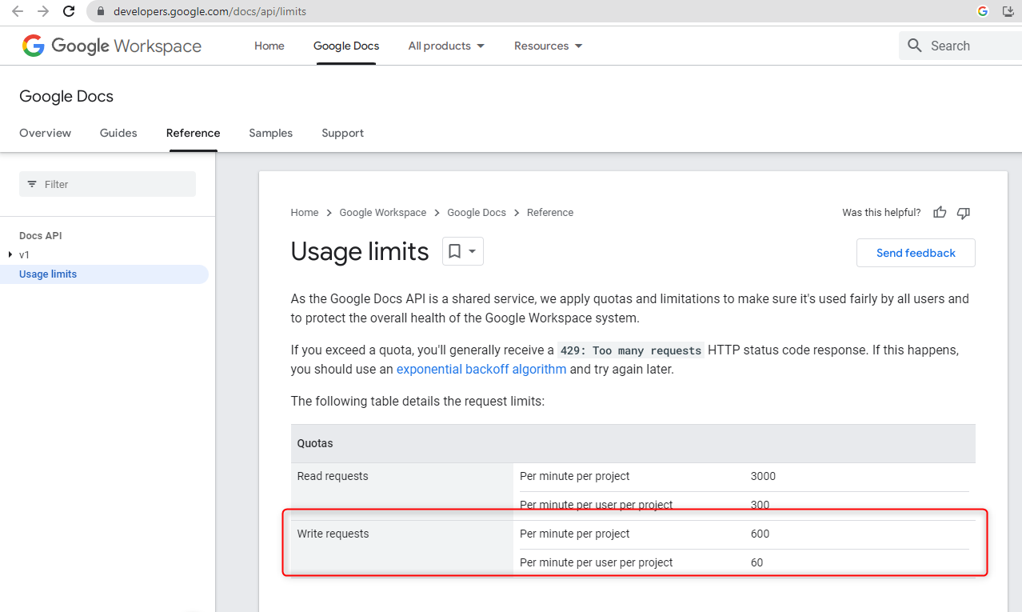The height and width of the screenshot is (612, 1022).
Task: Click the Google icon in address bar
Action: point(983,11)
